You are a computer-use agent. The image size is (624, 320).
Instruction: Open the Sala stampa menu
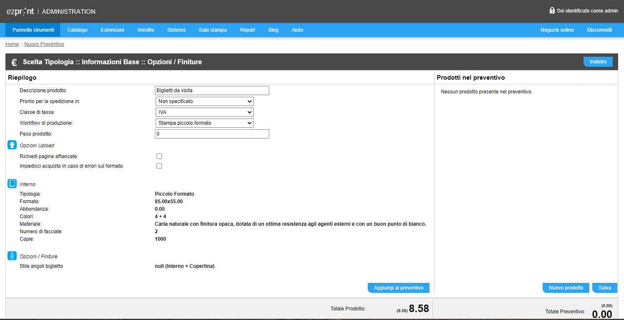[213, 30]
